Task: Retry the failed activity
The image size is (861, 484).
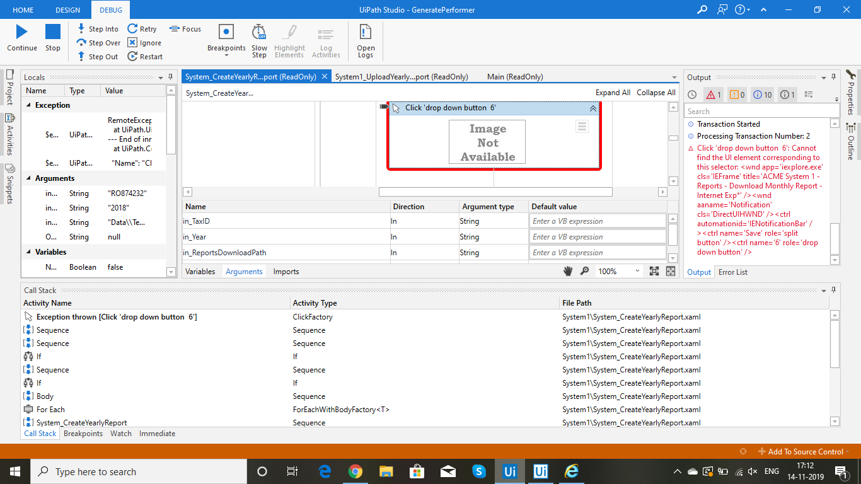Action: pos(142,29)
